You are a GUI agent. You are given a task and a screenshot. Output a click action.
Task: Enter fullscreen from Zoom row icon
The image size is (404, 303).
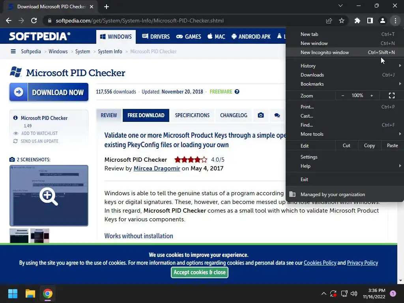tap(392, 95)
